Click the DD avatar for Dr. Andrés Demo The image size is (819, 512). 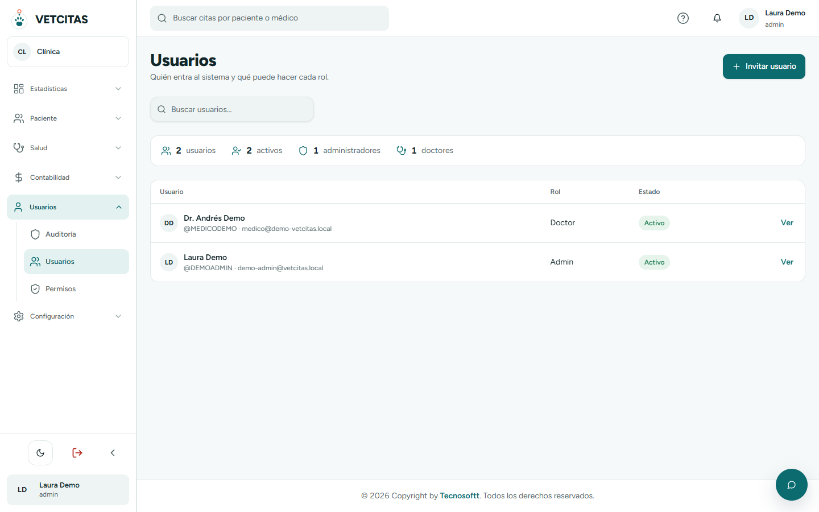[x=169, y=223]
